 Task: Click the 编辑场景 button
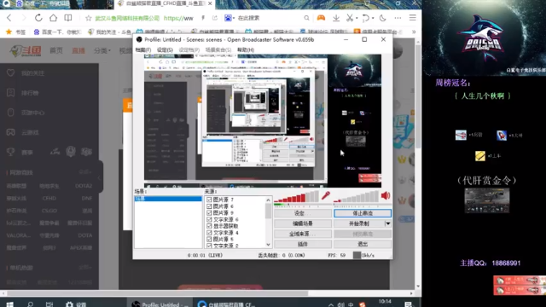303,223
